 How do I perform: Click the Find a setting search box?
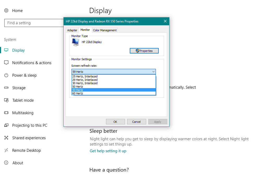[34, 23]
